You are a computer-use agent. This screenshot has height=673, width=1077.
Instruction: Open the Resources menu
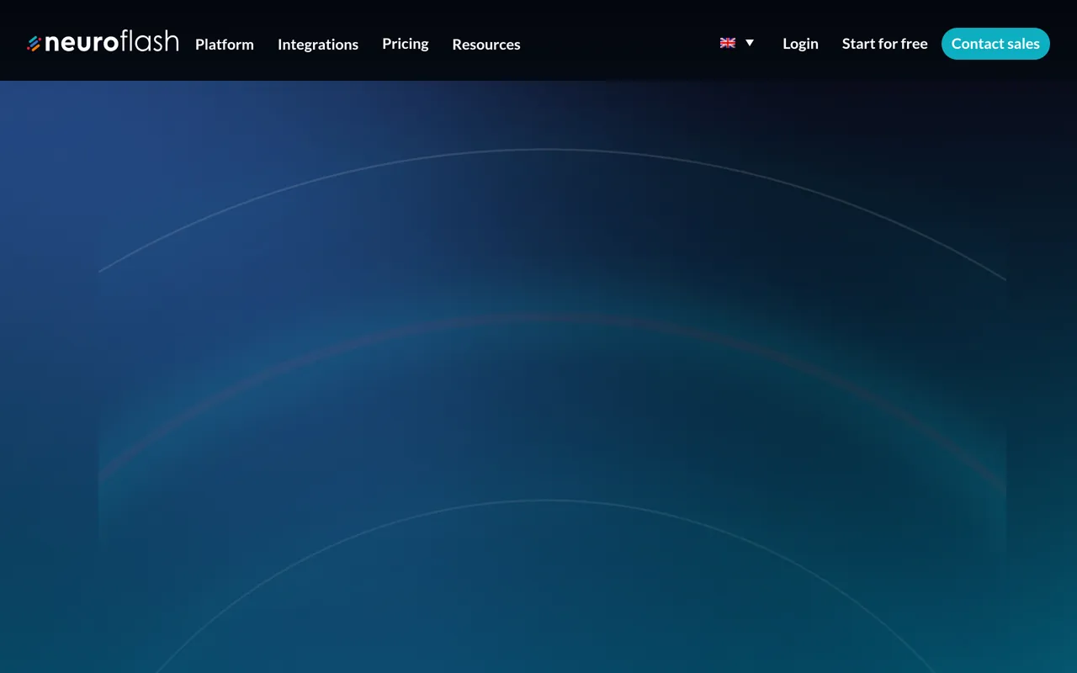(x=486, y=45)
